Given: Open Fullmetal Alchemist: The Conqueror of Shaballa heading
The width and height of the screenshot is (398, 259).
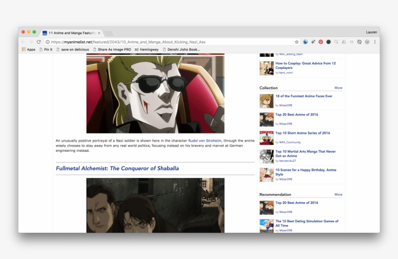Looking at the screenshot, I should pyautogui.click(x=117, y=168).
